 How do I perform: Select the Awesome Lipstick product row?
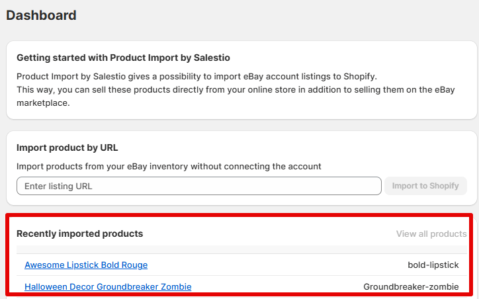point(265,265)
